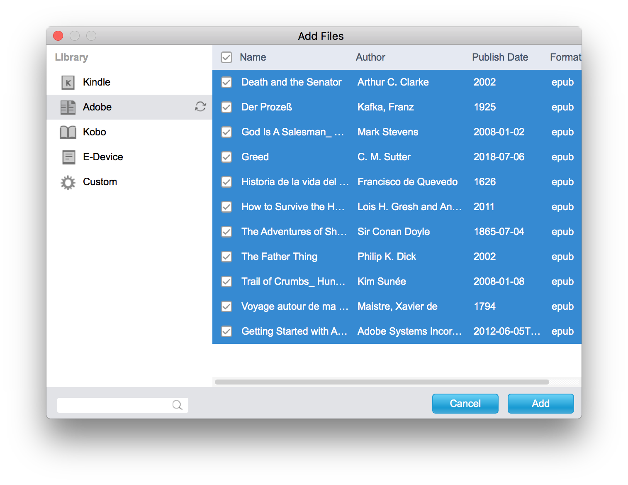Image resolution: width=628 pixels, height=485 pixels.
Task: Open the E-Device library source
Action: (103, 157)
